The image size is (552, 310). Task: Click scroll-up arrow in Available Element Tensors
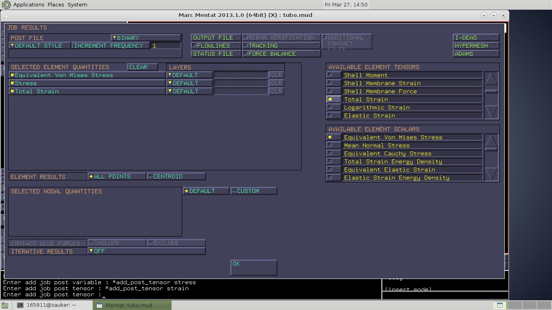(x=491, y=79)
